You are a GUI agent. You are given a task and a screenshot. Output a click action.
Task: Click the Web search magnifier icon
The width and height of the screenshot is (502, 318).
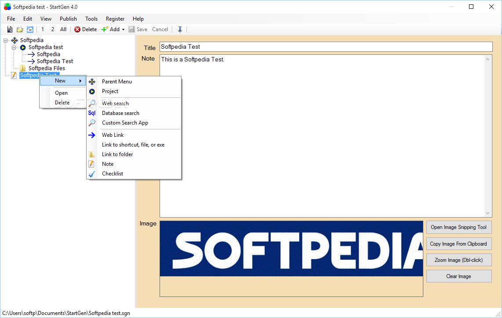(92, 104)
